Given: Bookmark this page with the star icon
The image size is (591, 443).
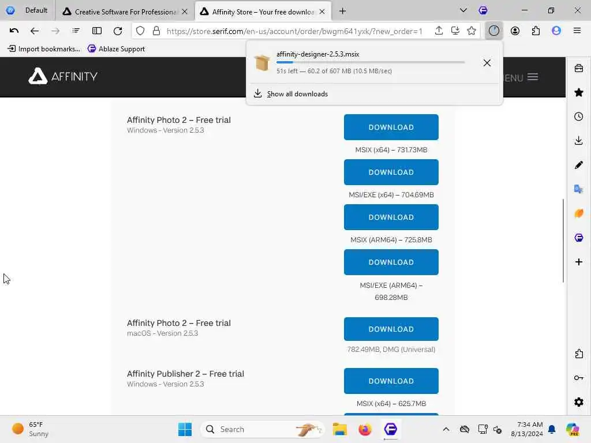Looking at the screenshot, I should [472, 31].
